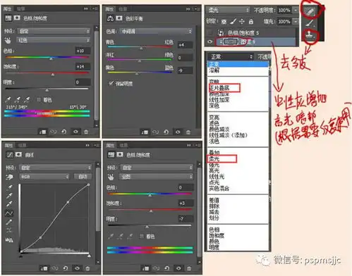
Task: Open color channel dropdown showing Reds in top-left panel
Action: 54,40
